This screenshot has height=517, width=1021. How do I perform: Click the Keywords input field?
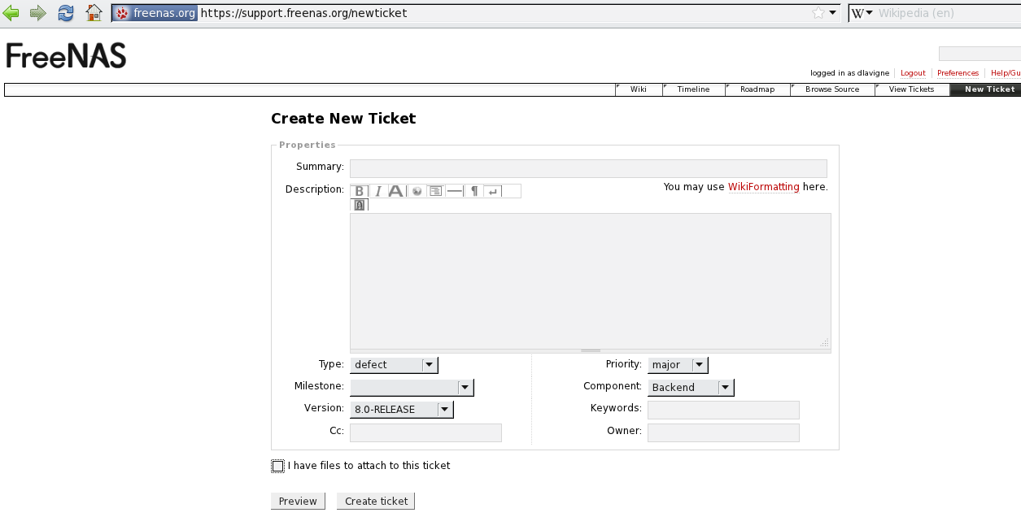(x=723, y=410)
